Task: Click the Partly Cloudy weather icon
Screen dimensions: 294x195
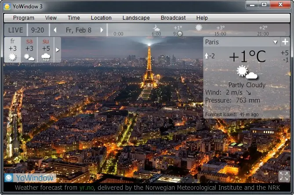Action: pyautogui.click(x=247, y=72)
